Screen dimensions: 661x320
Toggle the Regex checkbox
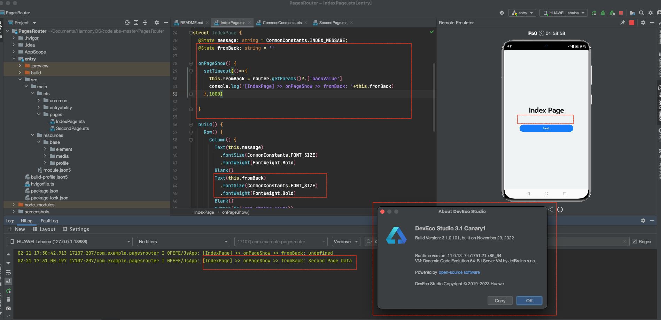click(x=634, y=241)
